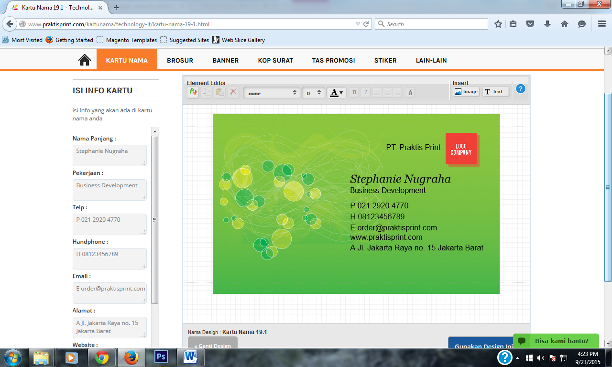The width and height of the screenshot is (612, 367).
Task: Open Photoshop from the taskbar
Action: [x=161, y=357]
